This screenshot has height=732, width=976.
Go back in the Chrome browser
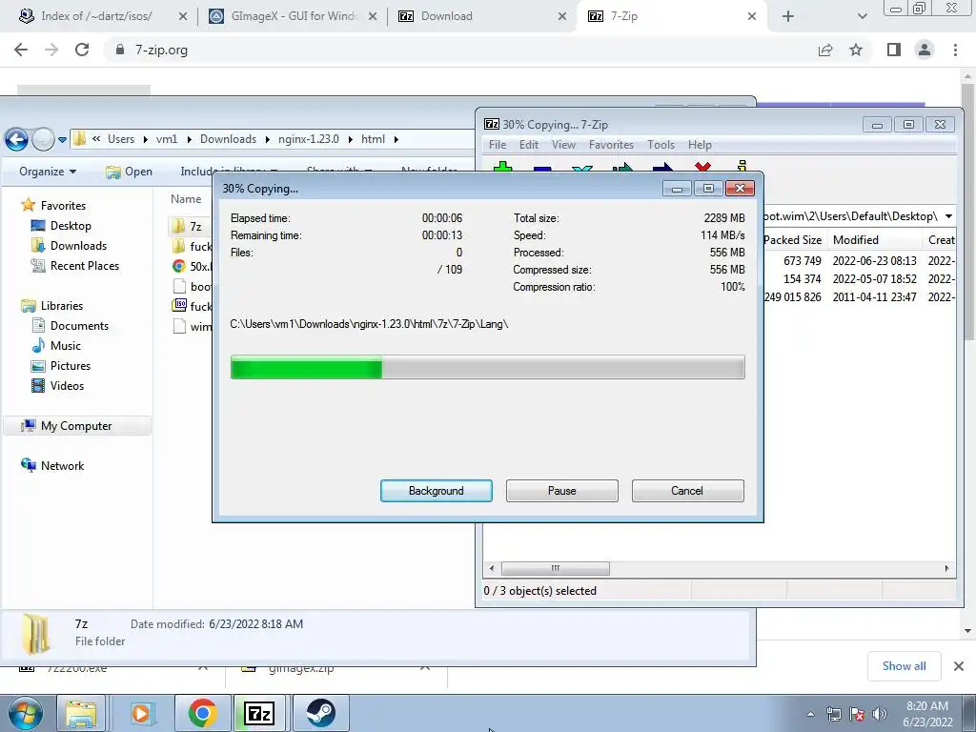point(21,50)
